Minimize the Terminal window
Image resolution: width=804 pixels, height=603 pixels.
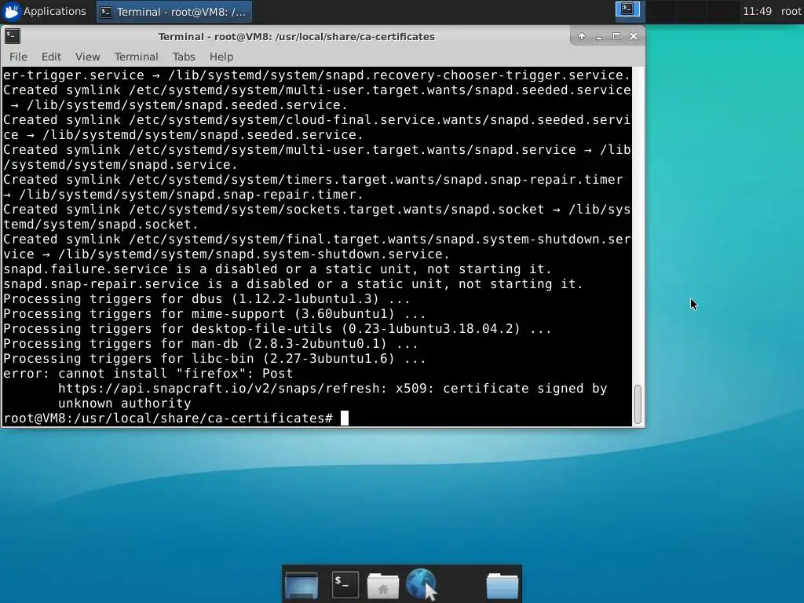tap(599, 36)
